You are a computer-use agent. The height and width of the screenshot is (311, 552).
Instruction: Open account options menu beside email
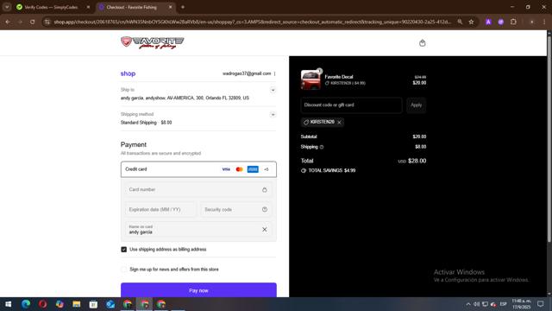[x=274, y=73]
